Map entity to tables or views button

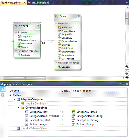3,89
